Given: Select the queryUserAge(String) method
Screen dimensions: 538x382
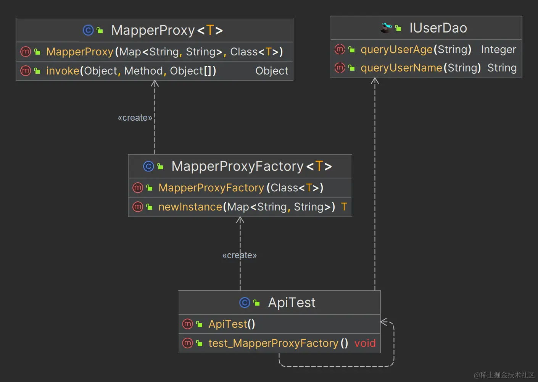Looking at the screenshot, I should (x=416, y=50).
